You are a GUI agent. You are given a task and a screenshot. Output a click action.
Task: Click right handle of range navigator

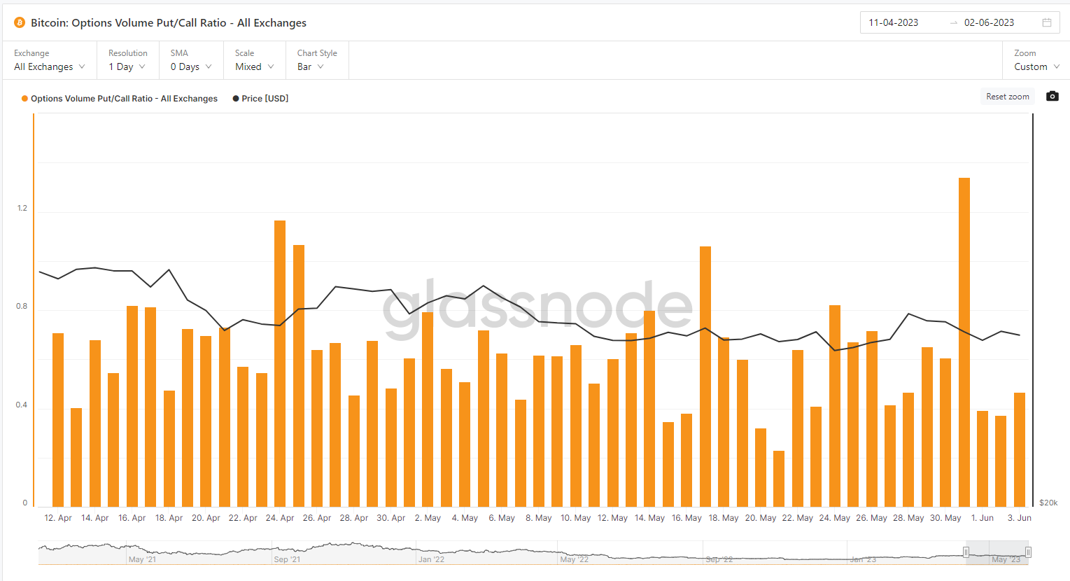1028,552
